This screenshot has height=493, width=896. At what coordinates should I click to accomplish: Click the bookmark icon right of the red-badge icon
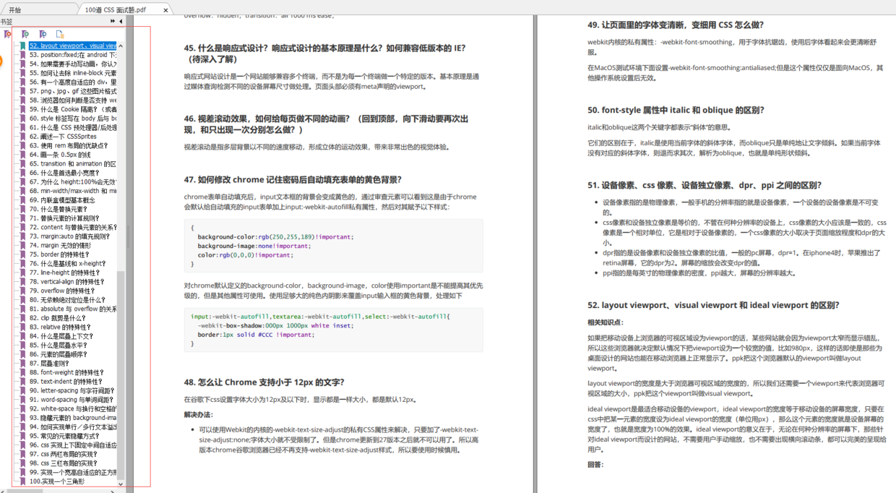[x=25, y=34]
